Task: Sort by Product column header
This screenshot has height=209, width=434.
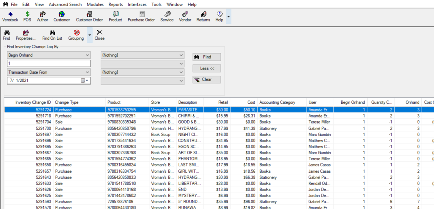Action: coord(127,102)
